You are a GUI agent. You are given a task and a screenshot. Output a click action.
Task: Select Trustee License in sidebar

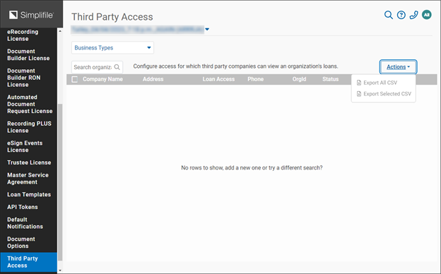click(x=29, y=162)
